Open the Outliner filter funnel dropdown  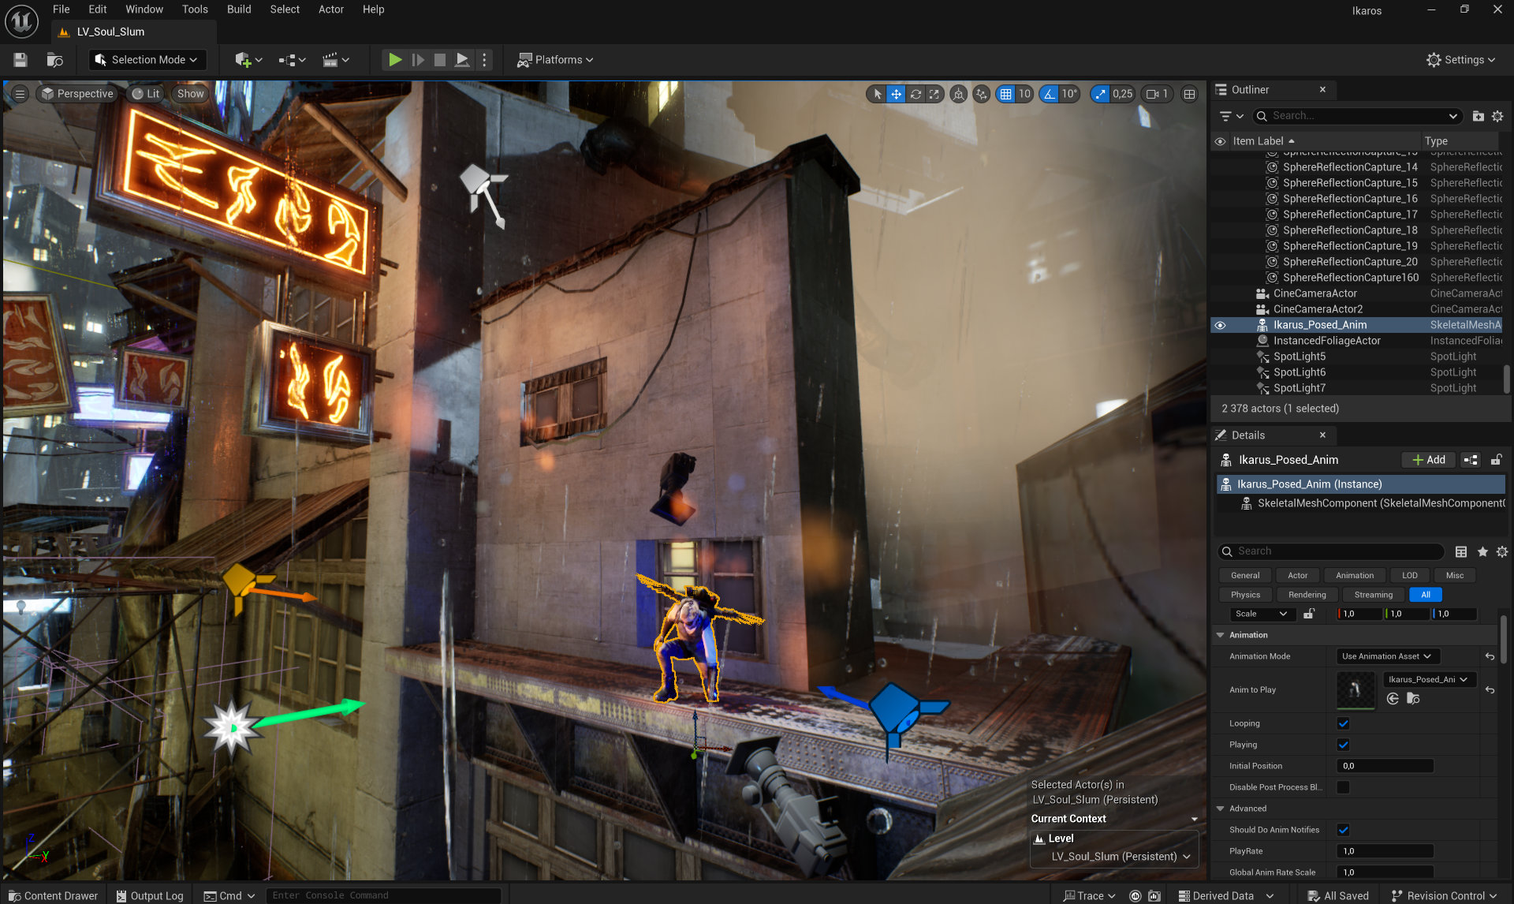click(x=1231, y=116)
